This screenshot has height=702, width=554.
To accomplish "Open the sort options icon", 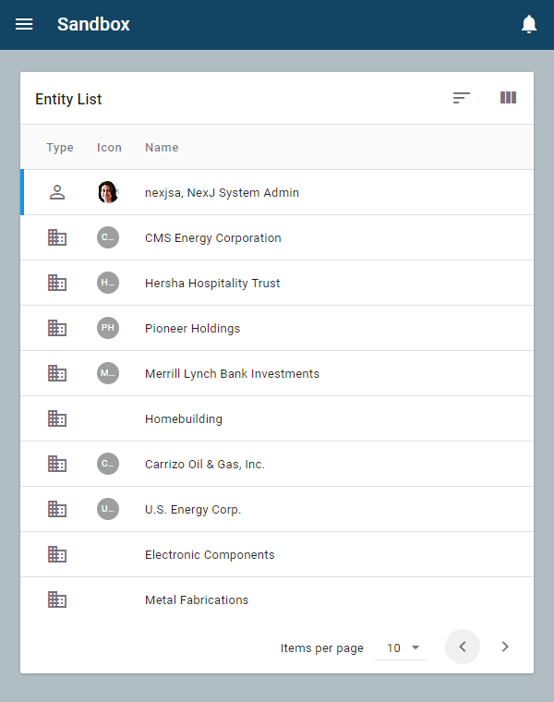I will 462,98.
